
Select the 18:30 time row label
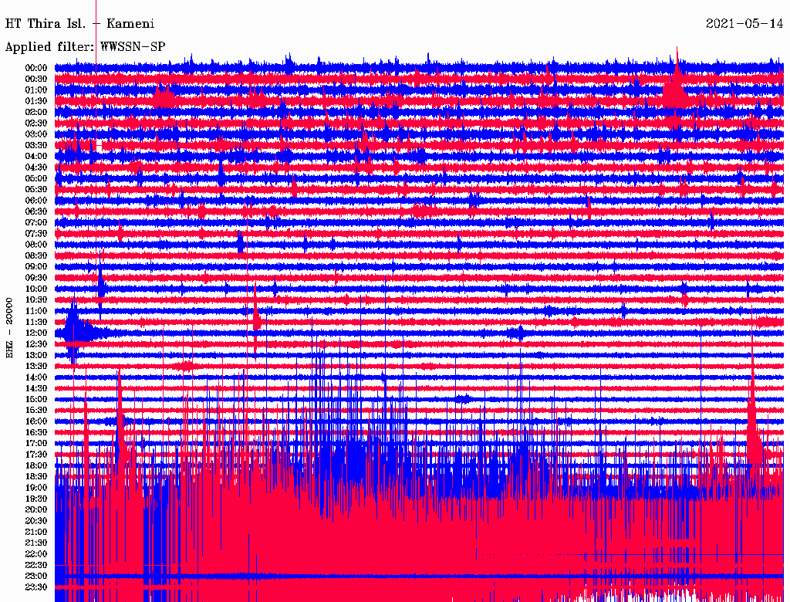click(36, 476)
